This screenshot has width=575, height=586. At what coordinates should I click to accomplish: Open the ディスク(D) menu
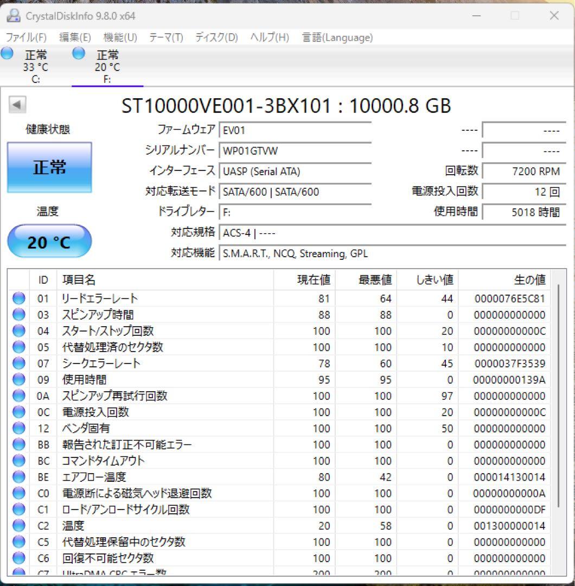tap(216, 37)
